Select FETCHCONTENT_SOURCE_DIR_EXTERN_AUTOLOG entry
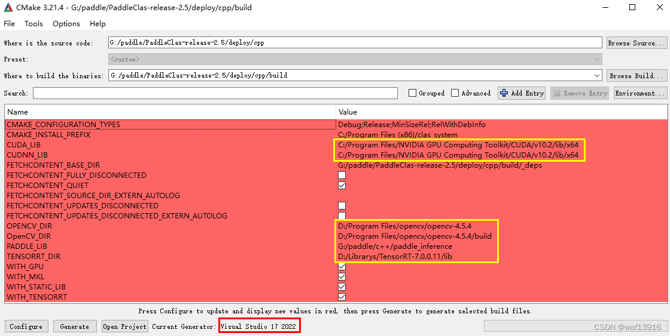This screenshot has width=670, height=336. pos(93,196)
